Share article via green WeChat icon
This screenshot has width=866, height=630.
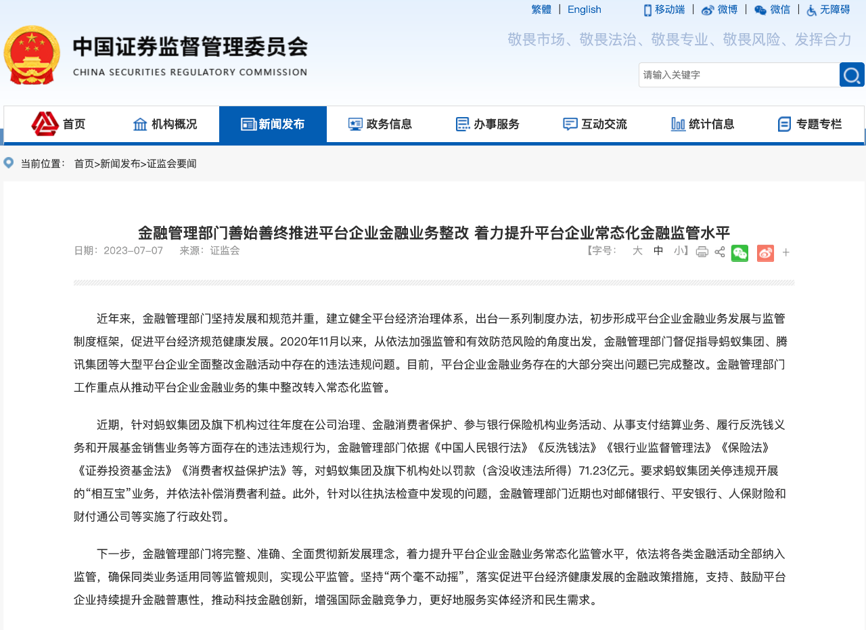pyautogui.click(x=739, y=253)
